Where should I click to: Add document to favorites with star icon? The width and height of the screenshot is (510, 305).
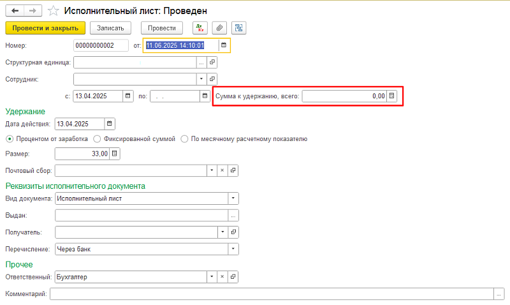[x=54, y=11]
